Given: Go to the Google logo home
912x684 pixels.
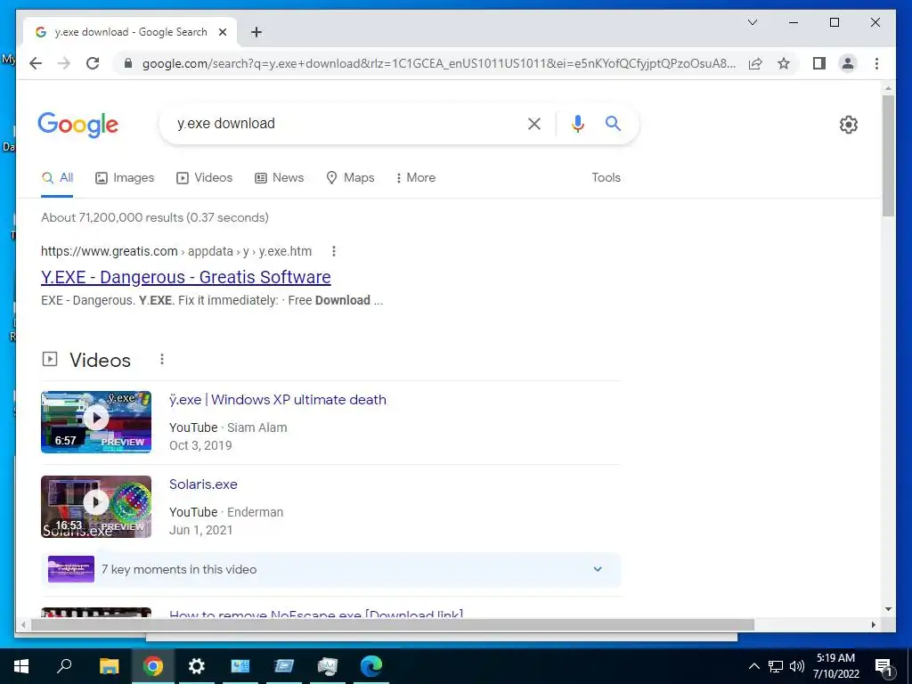Looking at the screenshot, I should pos(78,125).
